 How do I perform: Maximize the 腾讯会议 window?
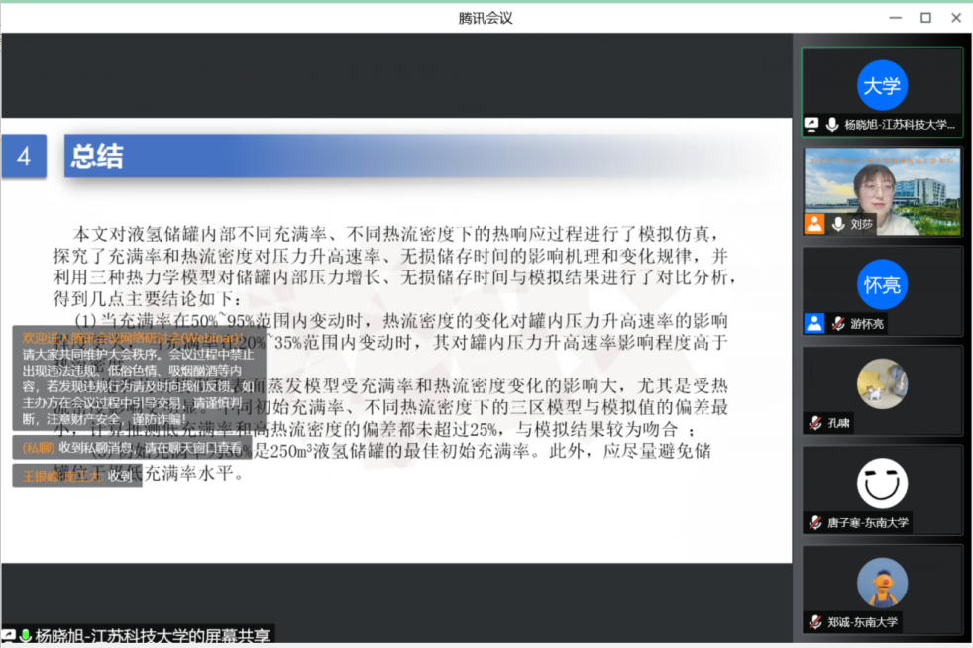(925, 17)
